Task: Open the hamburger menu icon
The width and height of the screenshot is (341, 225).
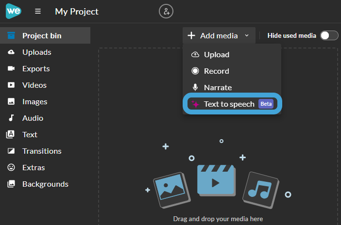Action: (x=38, y=11)
